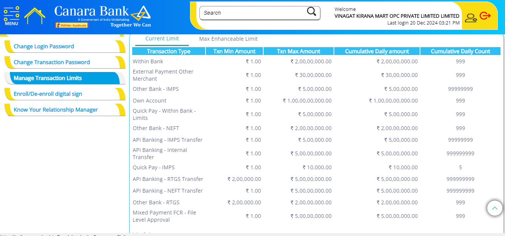
Task: Click the Last login timestamp text
Action: pos(423,23)
